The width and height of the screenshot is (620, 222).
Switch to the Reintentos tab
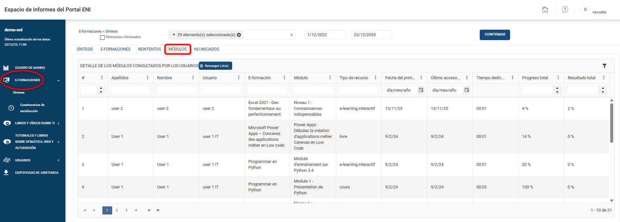[149, 49]
